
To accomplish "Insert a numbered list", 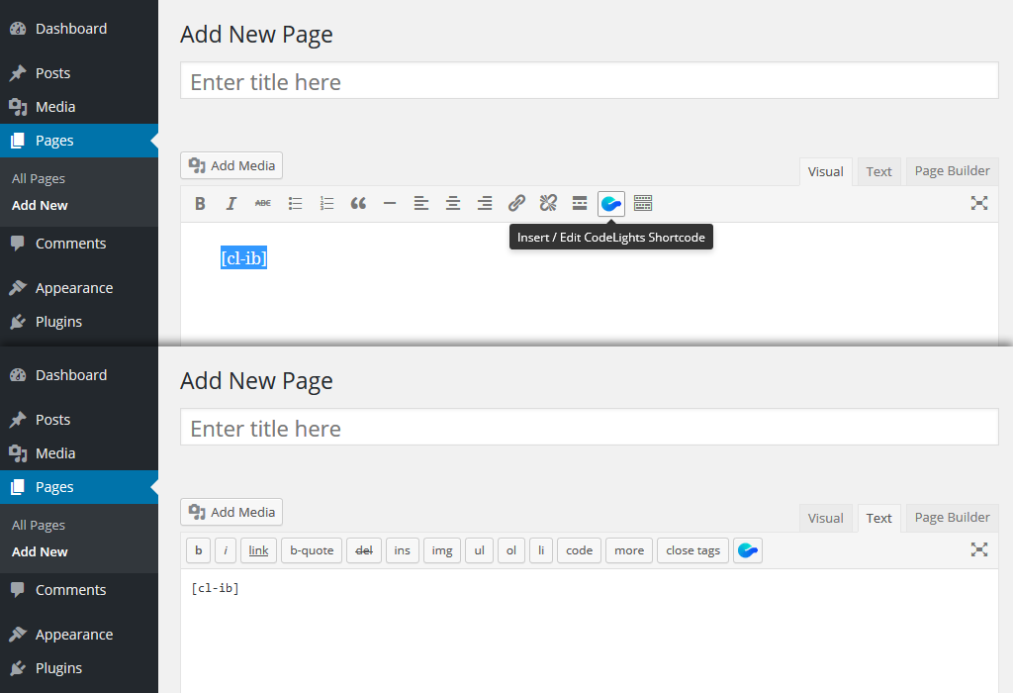I will tap(326, 204).
